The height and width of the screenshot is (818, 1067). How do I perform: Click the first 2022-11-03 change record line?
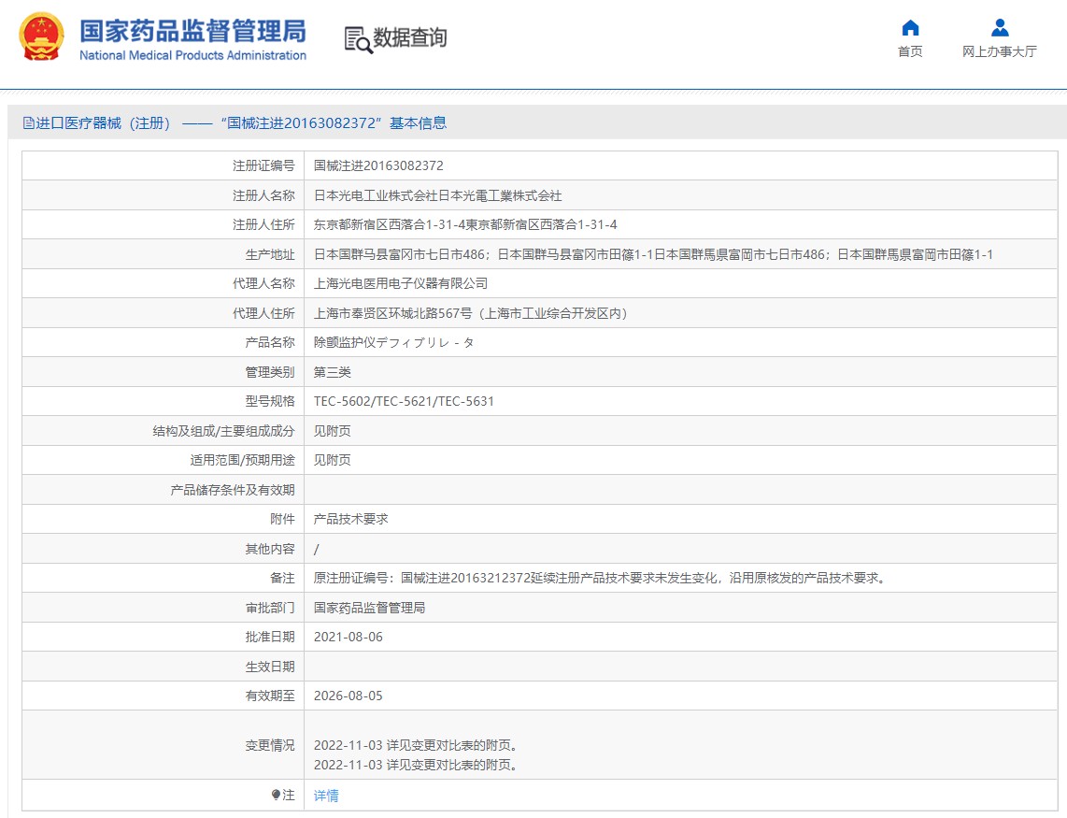(416, 745)
